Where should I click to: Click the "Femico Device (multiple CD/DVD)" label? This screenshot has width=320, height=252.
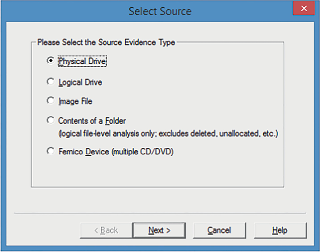coord(116,152)
